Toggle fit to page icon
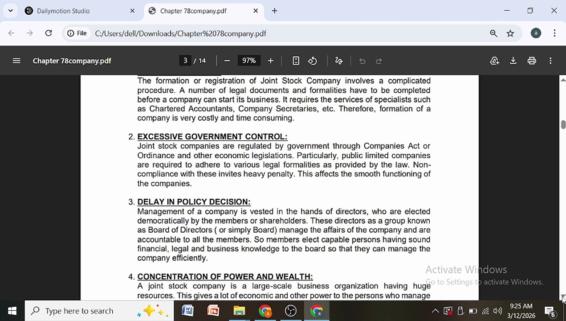The width and height of the screenshot is (566, 321). tap(296, 61)
